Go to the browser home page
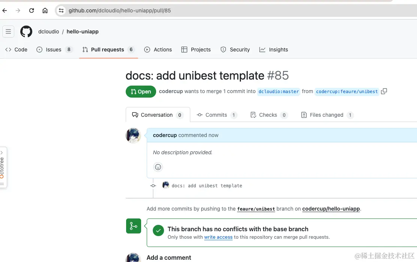This screenshot has width=417, height=262. (45, 11)
